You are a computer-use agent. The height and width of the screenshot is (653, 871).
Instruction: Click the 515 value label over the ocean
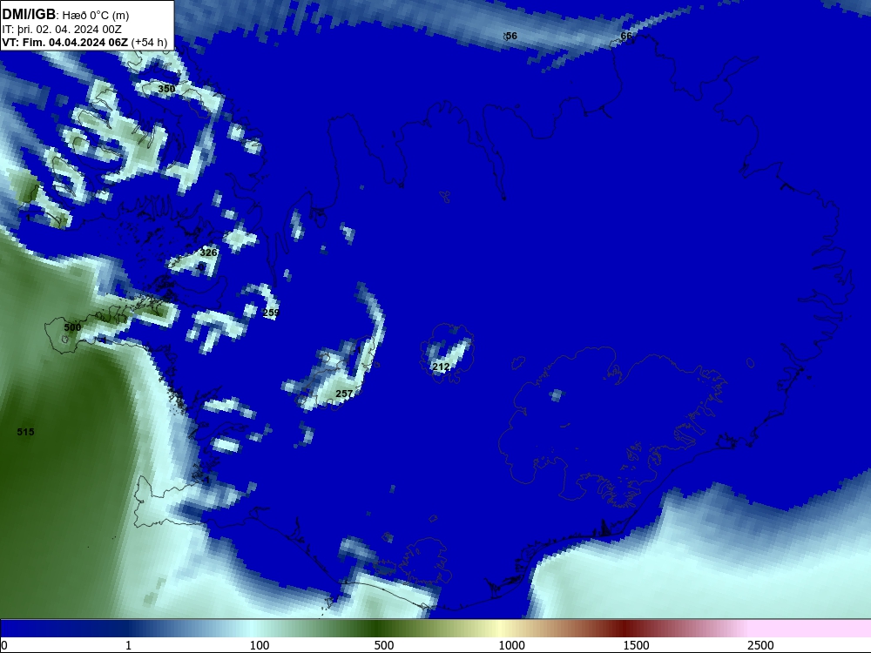(x=25, y=432)
